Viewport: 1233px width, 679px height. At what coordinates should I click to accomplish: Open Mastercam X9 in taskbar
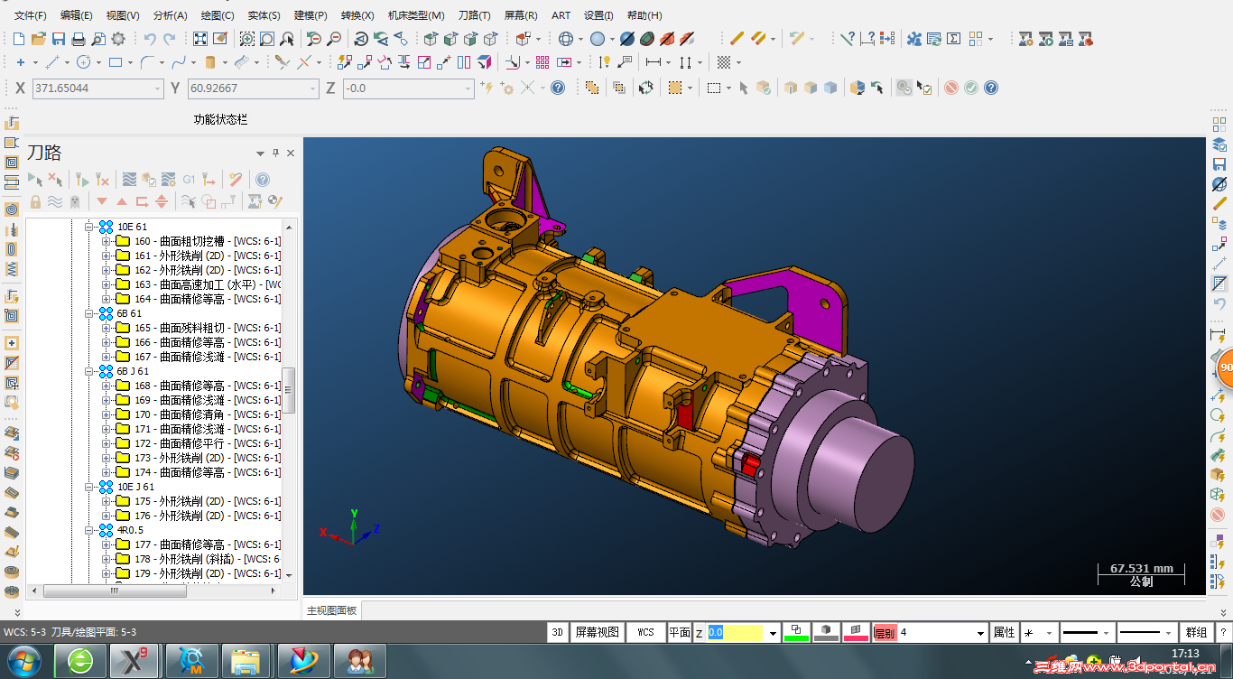click(x=135, y=661)
